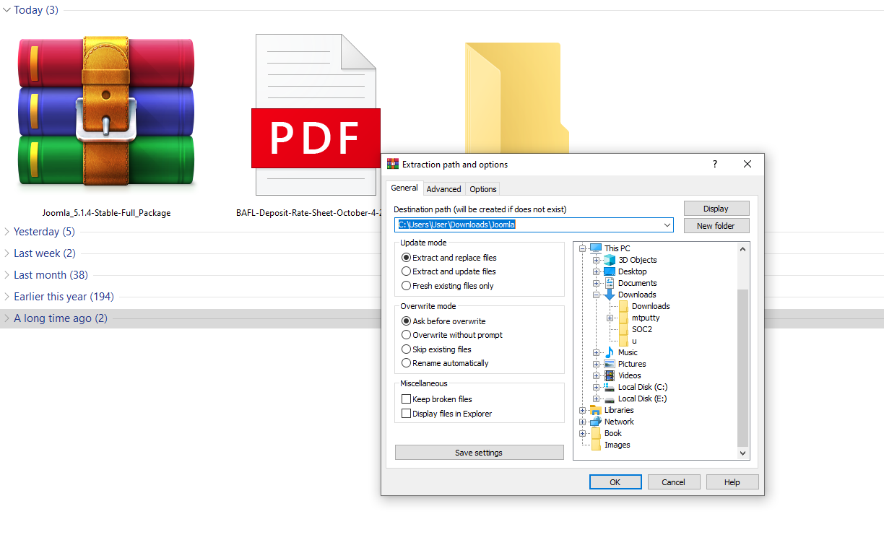Click the New folder button
884x553 pixels.
[716, 225]
